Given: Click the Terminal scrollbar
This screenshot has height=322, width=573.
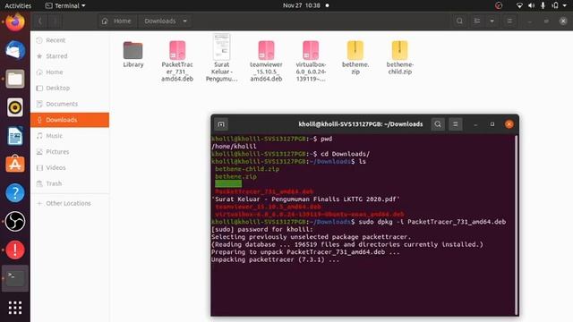Looking at the screenshot, I should click(517, 225).
